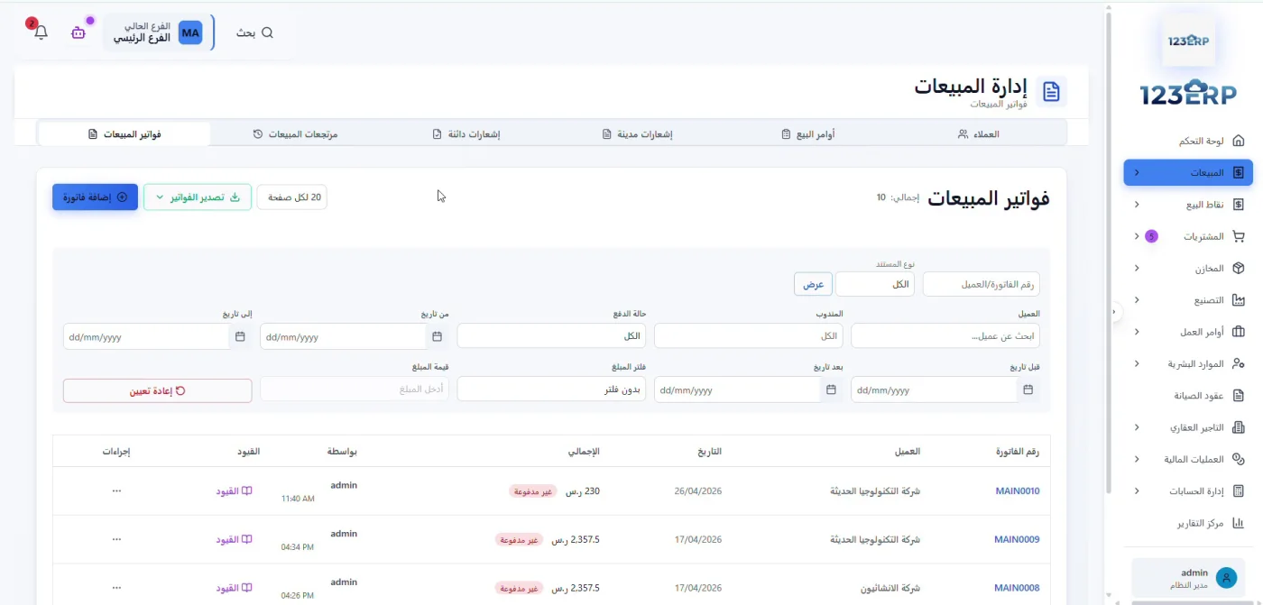This screenshot has height=605, width=1263.
Task: Click the المشتريات cart icon
Action: 1239,236
